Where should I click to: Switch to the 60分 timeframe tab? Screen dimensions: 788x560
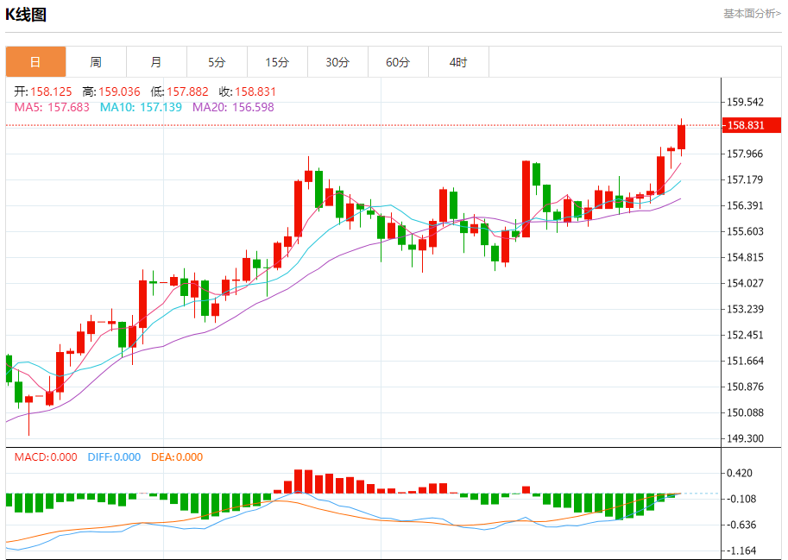(x=398, y=62)
